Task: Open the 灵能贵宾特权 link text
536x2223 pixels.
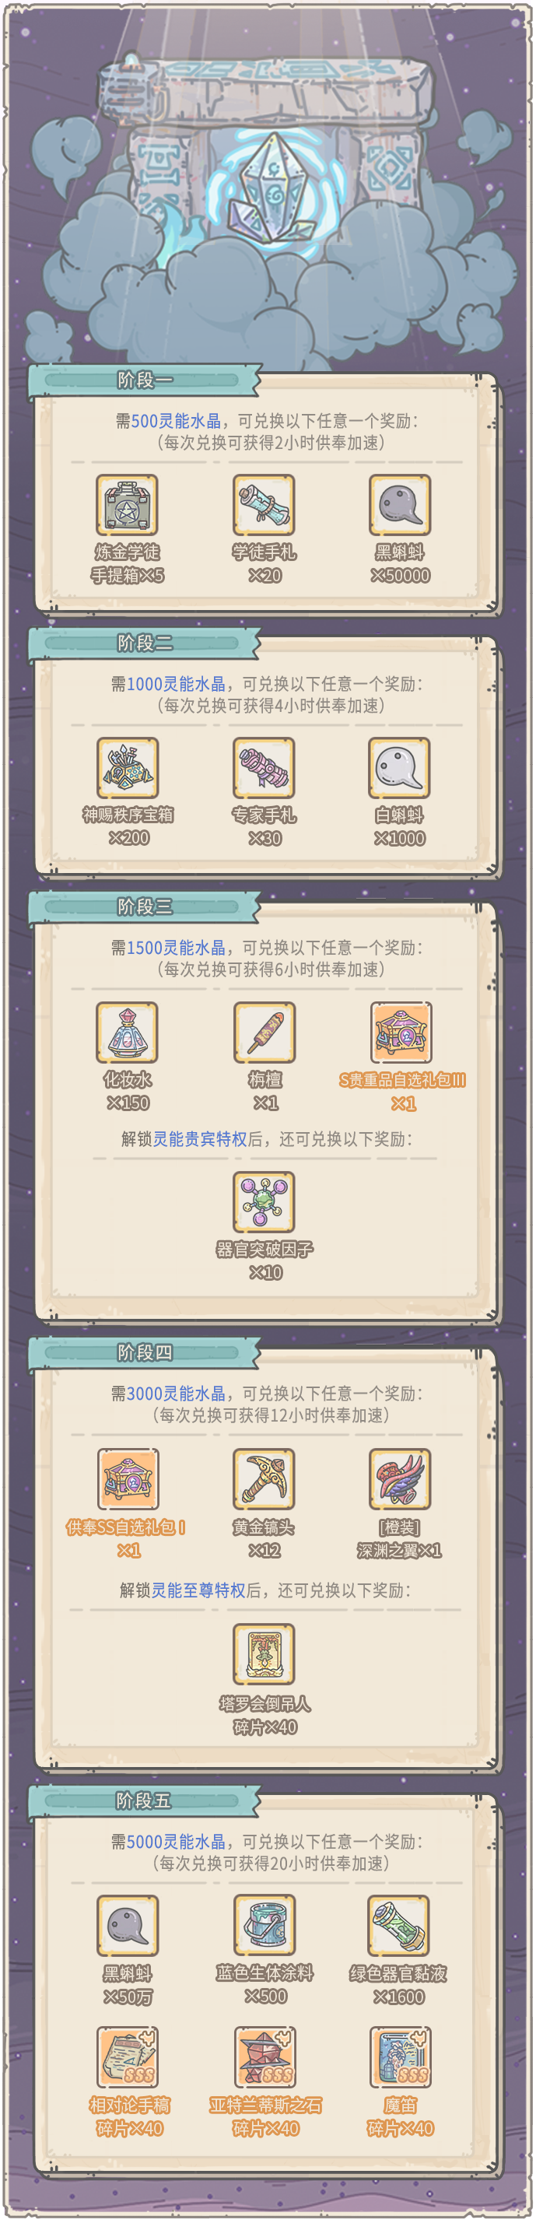Action: pyautogui.click(x=200, y=1139)
